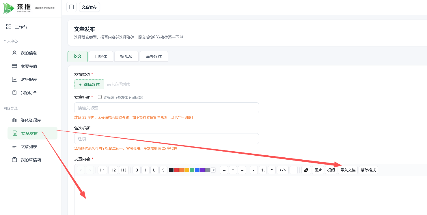Image resolution: width=427 pixels, height=215 pixels.
Task: Toggle strikethrough formatting
Action: coord(163,170)
